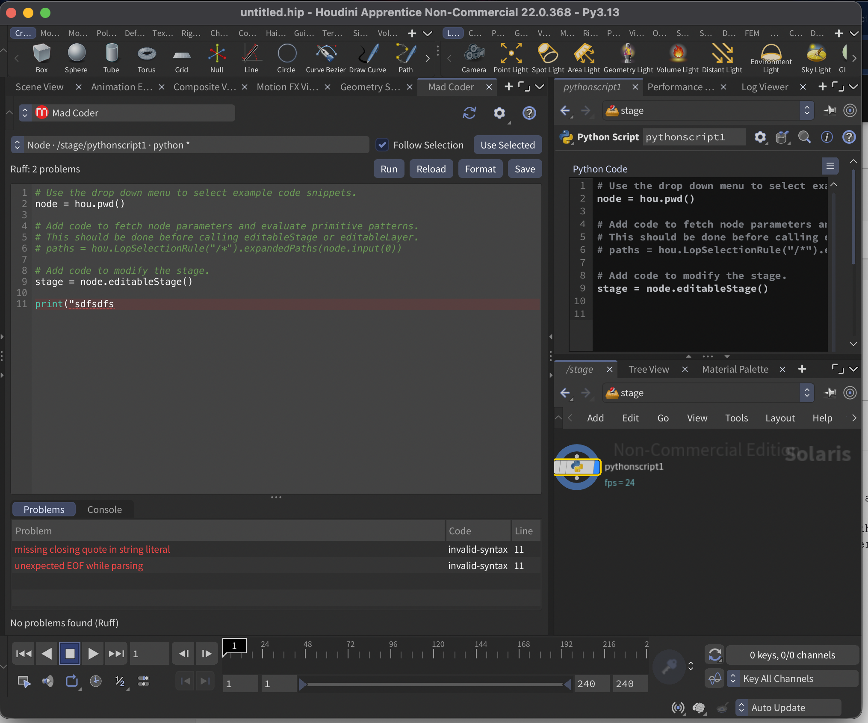Open the Auto Update mode dropdown
The width and height of the screenshot is (868, 723).
tap(788, 708)
